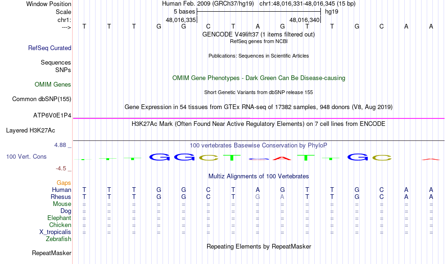This screenshot has width=445, height=264.
Task: Click the GTEx Gene Expression track title
Action: (259, 107)
